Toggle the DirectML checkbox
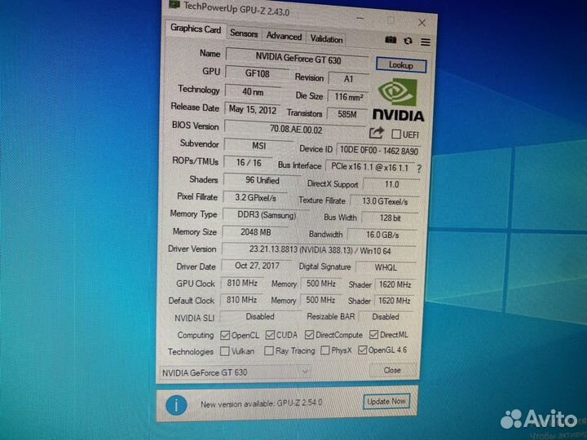This screenshot has height=440, width=587. [x=373, y=334]
